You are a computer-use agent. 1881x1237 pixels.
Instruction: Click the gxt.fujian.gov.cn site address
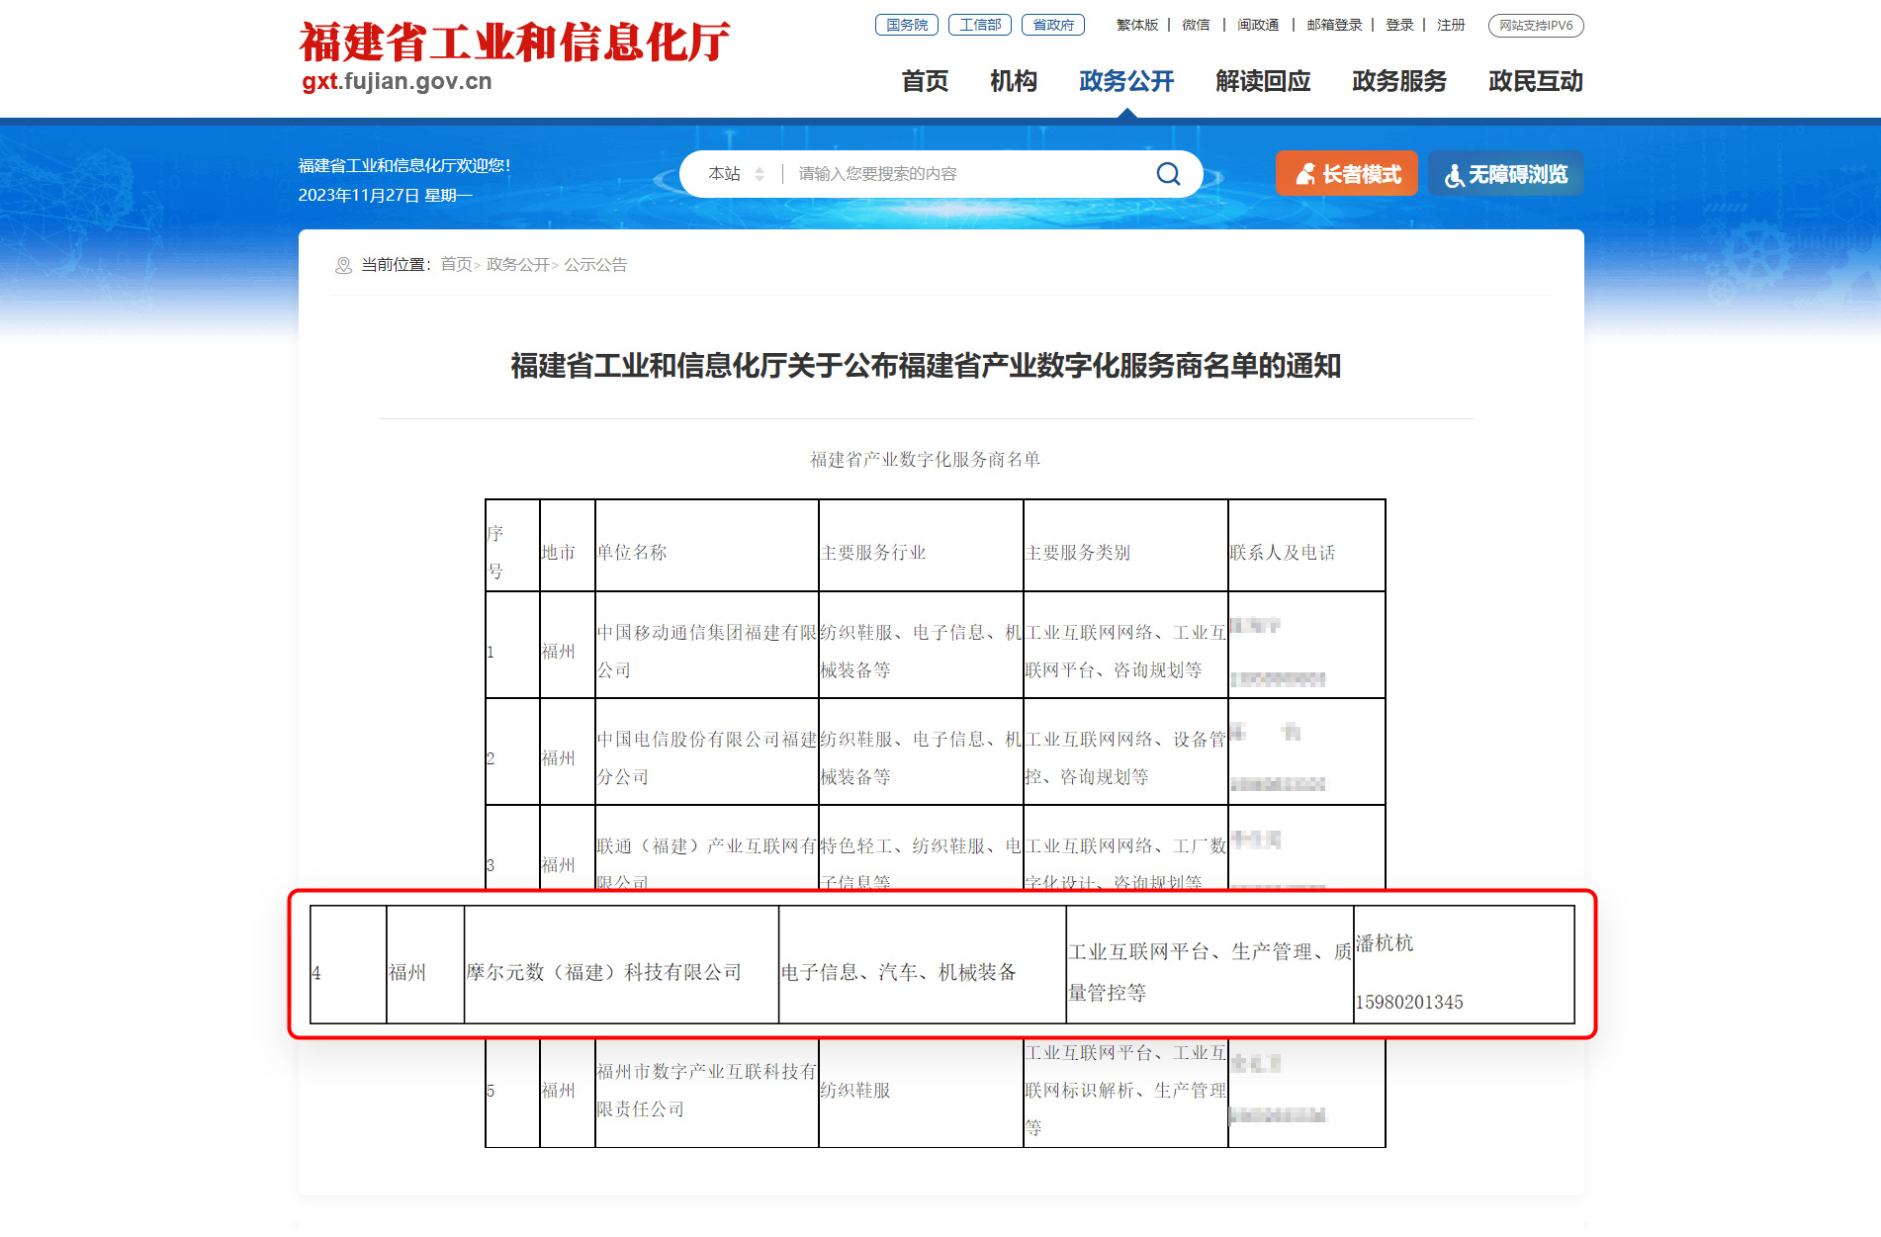click(396, 83)
